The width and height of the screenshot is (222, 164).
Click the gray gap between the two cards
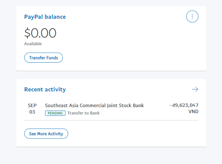(111, 75)
